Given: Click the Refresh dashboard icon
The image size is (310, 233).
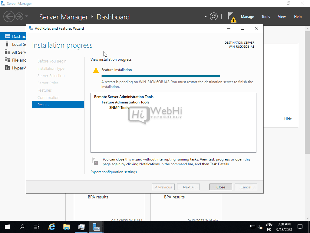Looking at the screenshot, I should click(x=214, y=16).
